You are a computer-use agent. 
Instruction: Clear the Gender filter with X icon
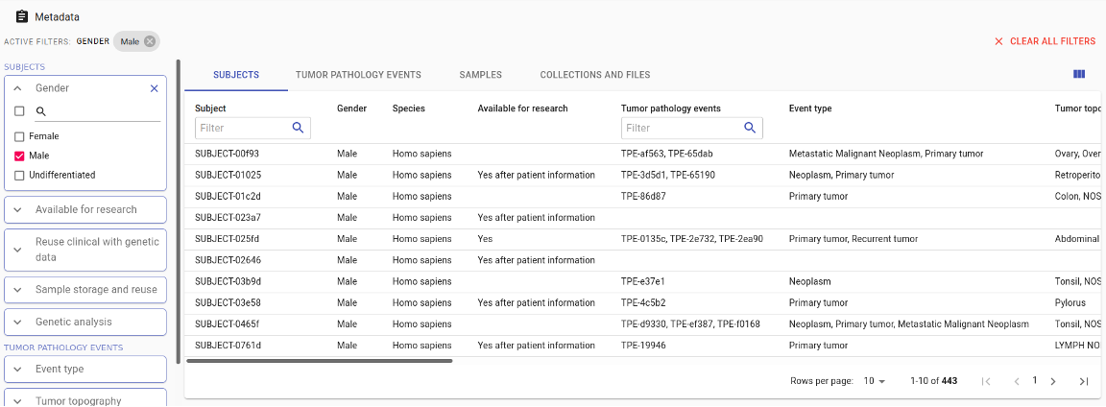pos(155,88)
